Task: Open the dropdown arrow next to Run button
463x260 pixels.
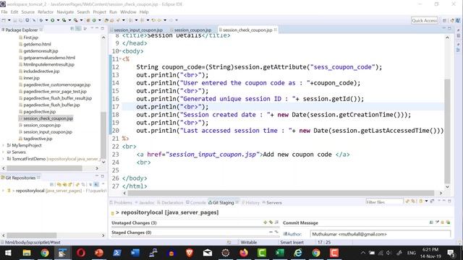Action: 58,20
